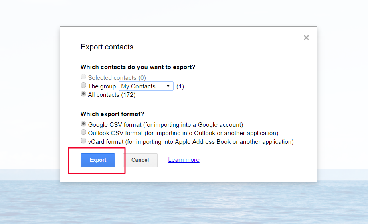Click the greyed Selected contacts (0) label
Viewport: 368px width, 224px height.
(x=117, y=78)
